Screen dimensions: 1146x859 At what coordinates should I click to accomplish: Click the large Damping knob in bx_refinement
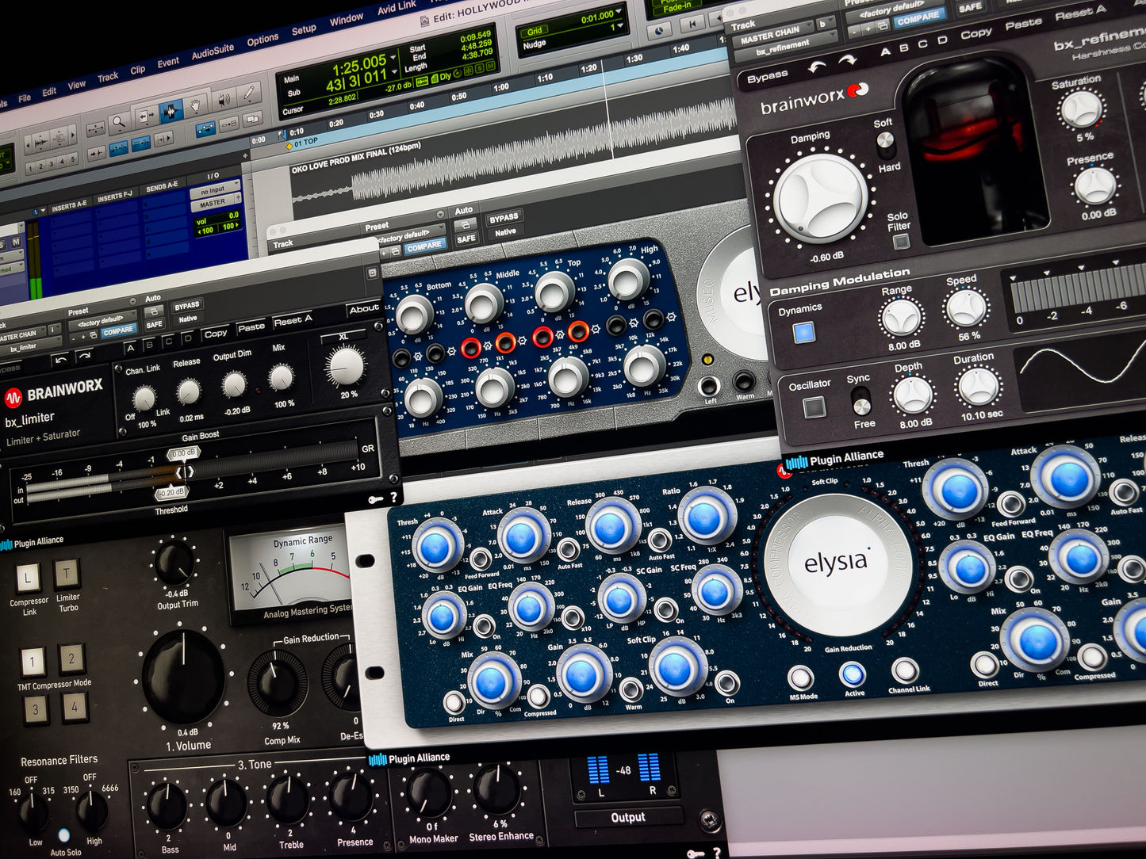pyautogui.click(x=819, y=198)
